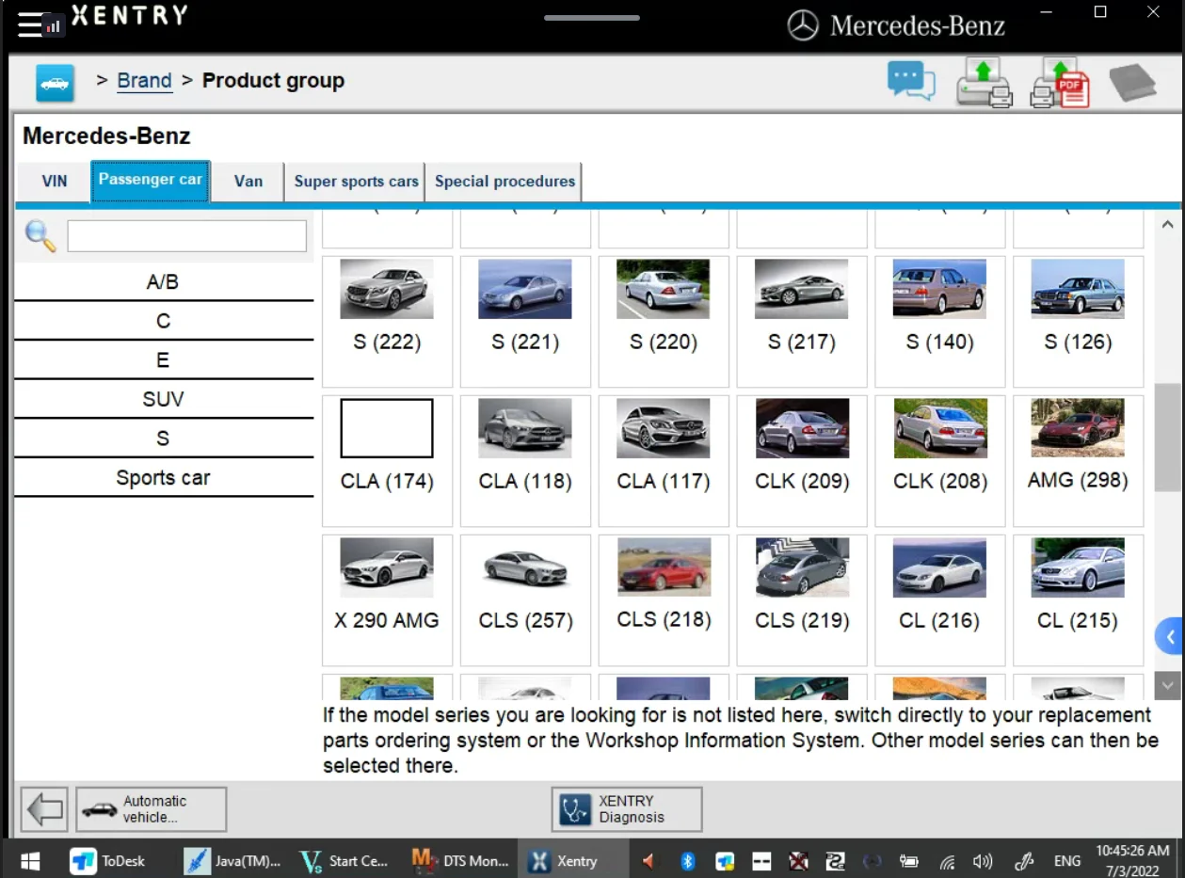Click into the model series search field

[187, 236]
